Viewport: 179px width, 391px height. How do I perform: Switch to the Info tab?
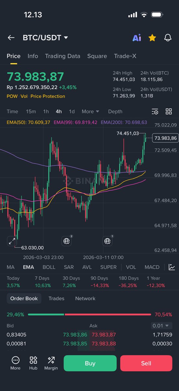coord(33,56)
